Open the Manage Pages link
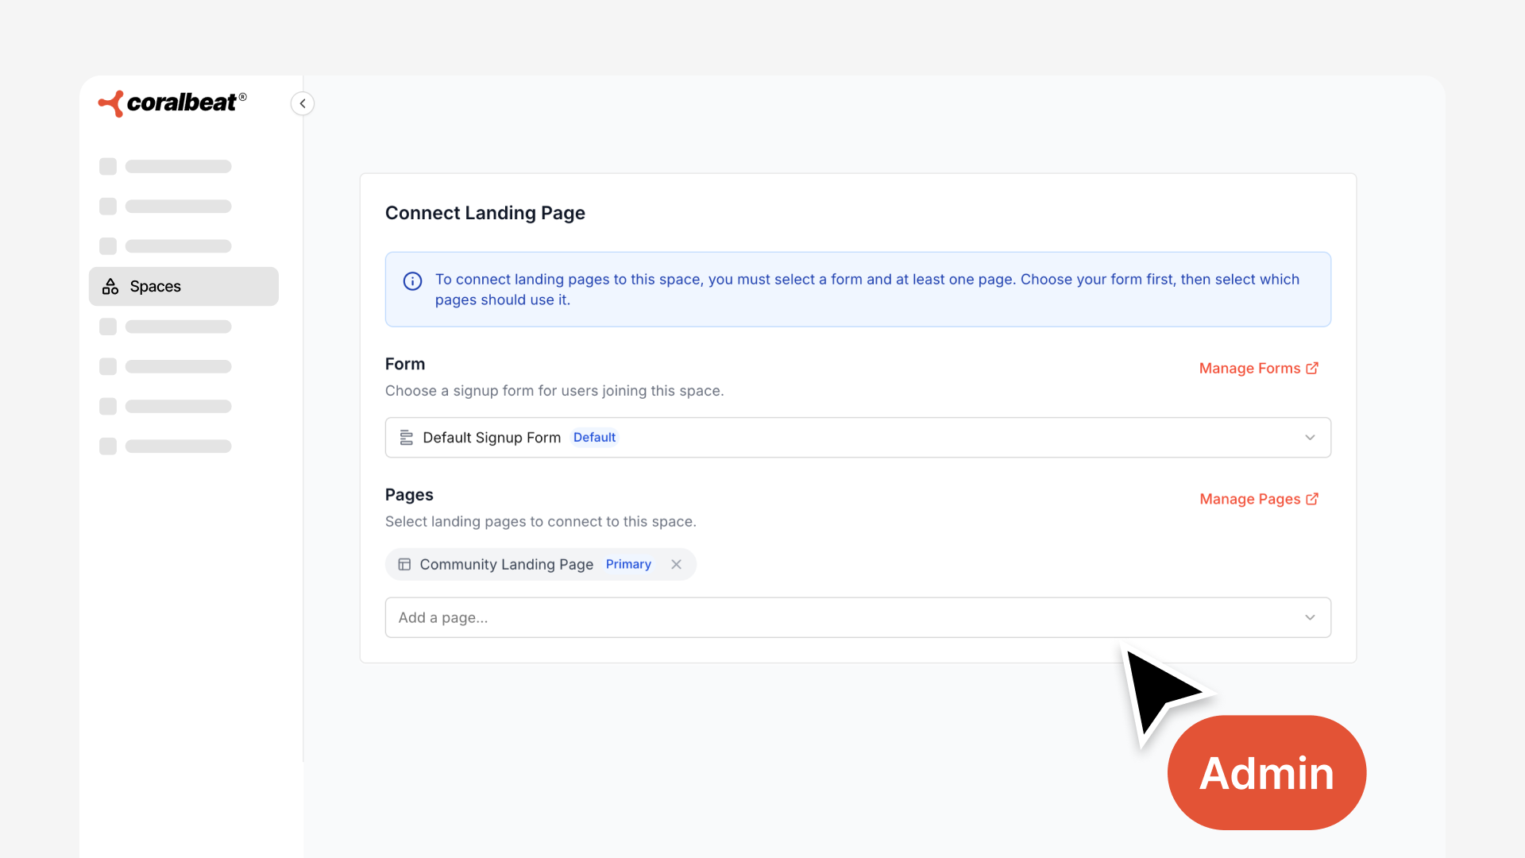 1249,500
